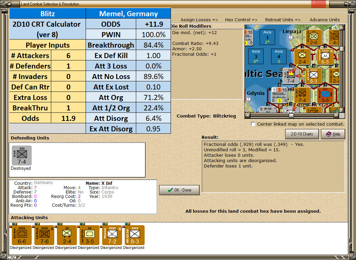Click the Odds input value 11.9

(x=68, y=118)
